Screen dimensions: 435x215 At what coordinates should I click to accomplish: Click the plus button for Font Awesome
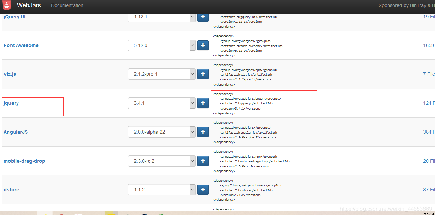click(203, 45)
